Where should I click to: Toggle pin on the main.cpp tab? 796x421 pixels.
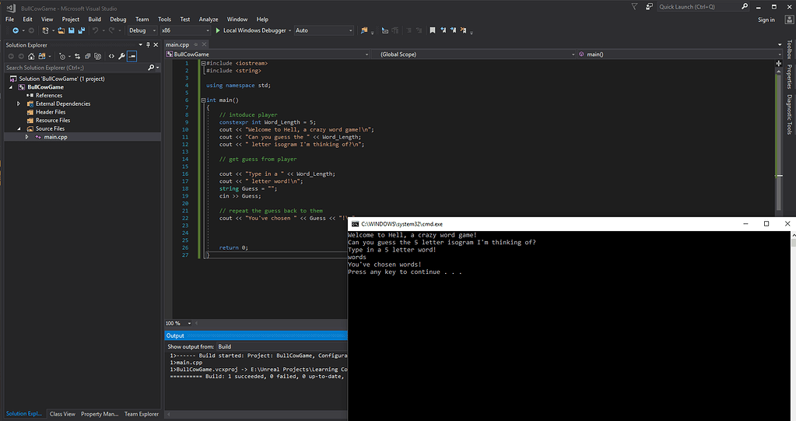tap(197, 44)
